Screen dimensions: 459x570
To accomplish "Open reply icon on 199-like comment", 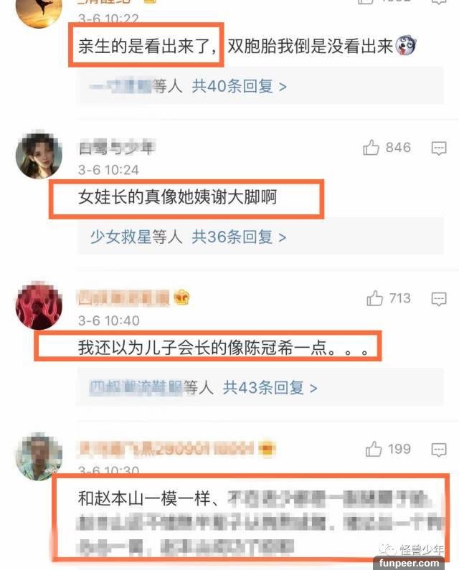I will click(x=439, y=450).
